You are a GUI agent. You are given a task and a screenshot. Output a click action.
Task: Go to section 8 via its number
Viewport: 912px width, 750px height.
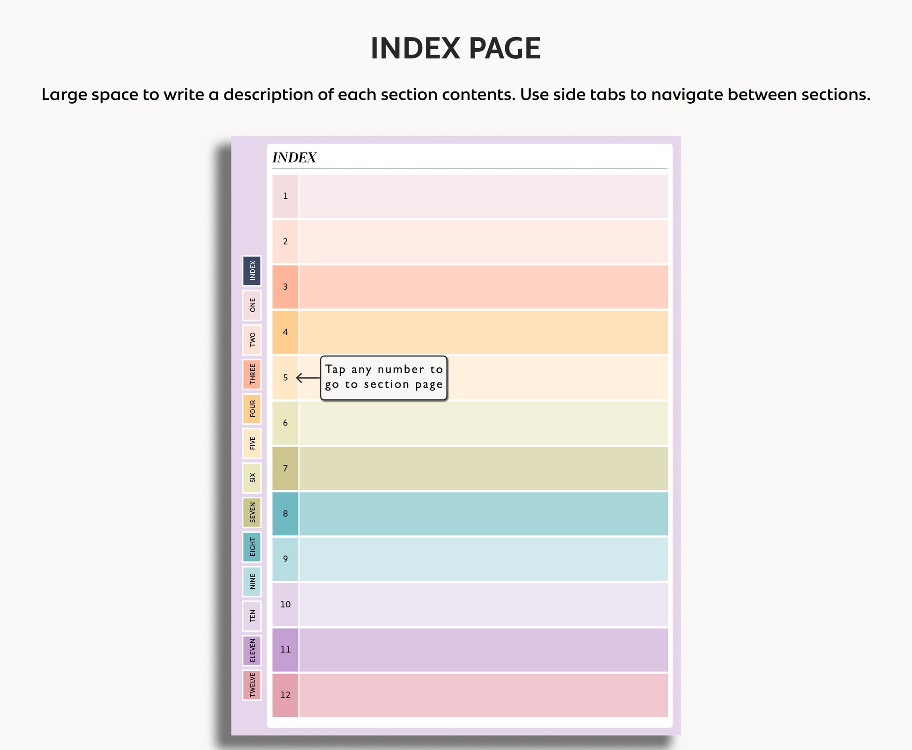point(285,514)
